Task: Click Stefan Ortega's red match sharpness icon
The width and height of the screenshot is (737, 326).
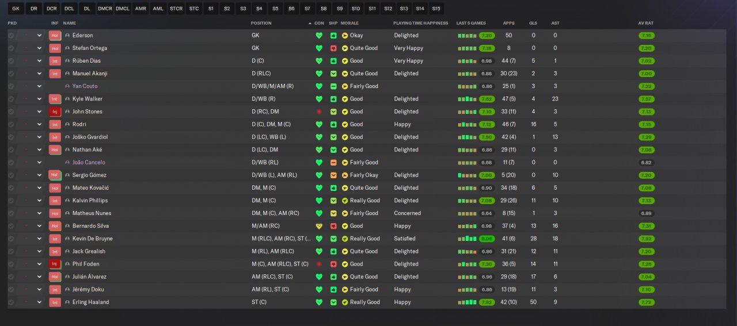Action: [333, 48]
